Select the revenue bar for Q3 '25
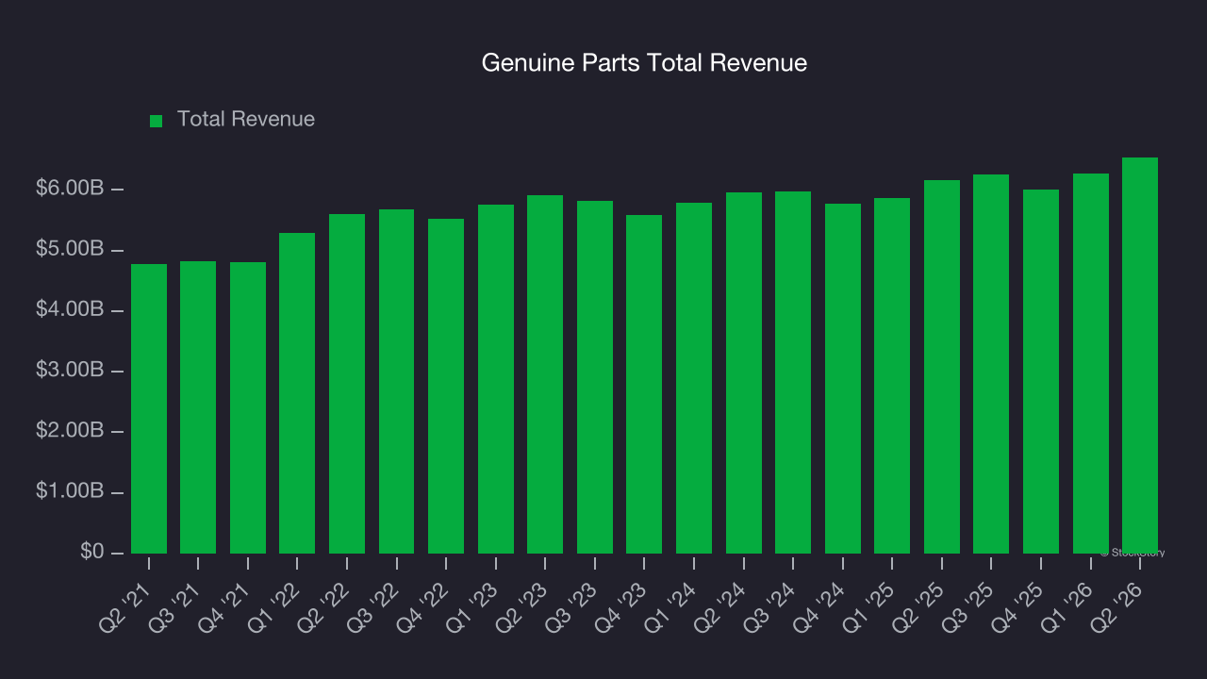 coord(991,364)
